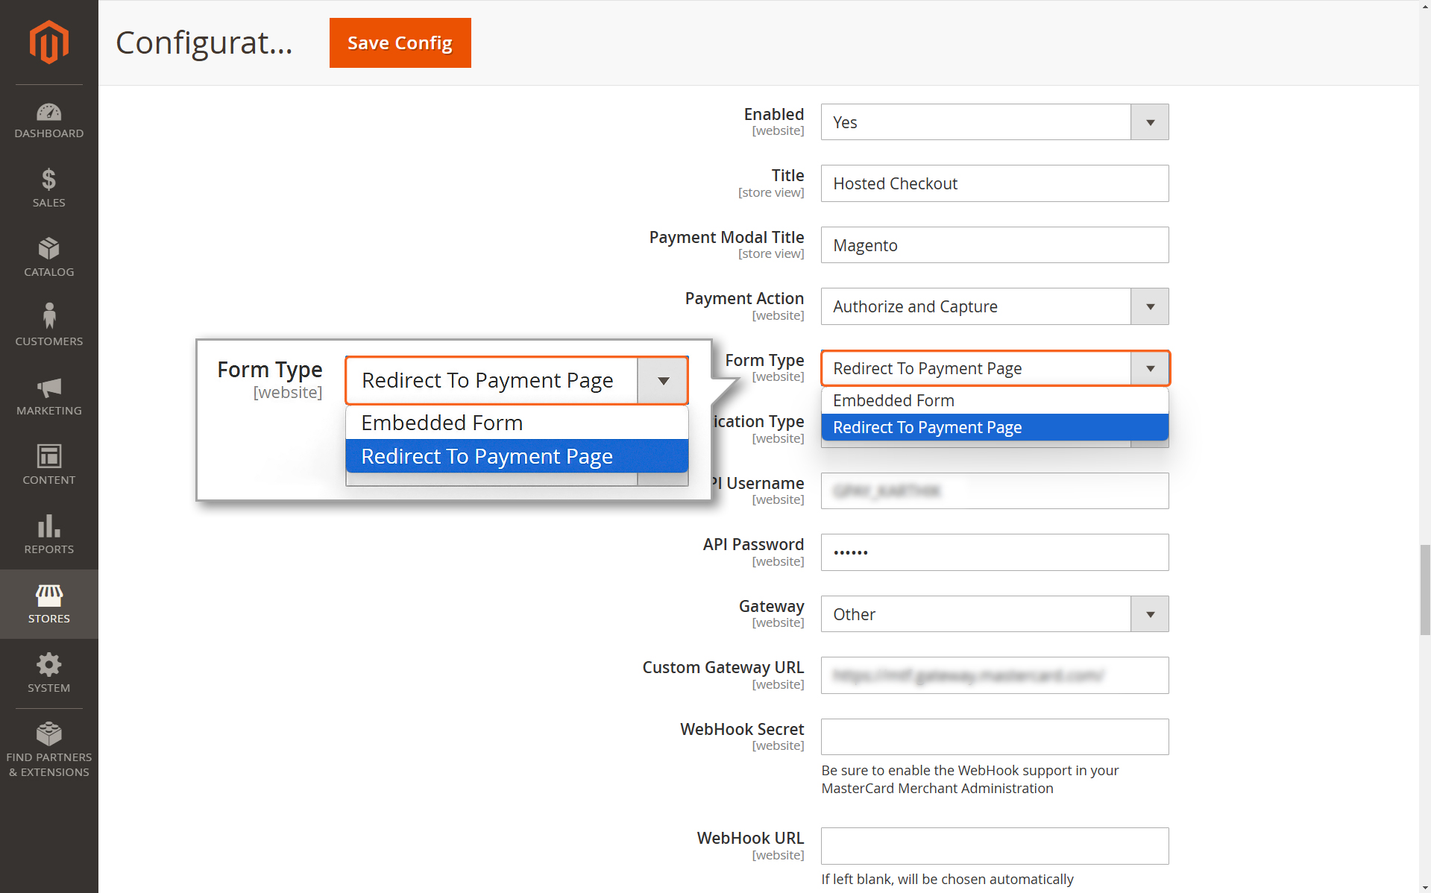Click the Save Config button
This screenshot has height=893, width=1431.
point(400,43)
